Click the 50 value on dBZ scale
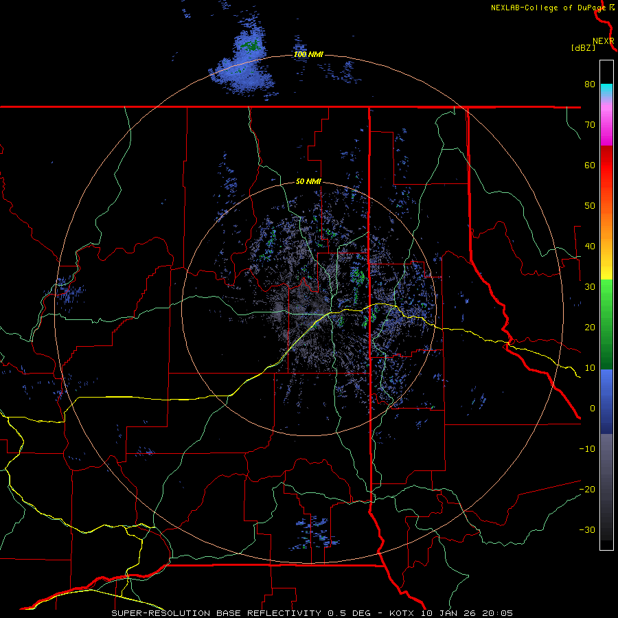The height and width of the screenshot is (618, 618). [590, 206]
